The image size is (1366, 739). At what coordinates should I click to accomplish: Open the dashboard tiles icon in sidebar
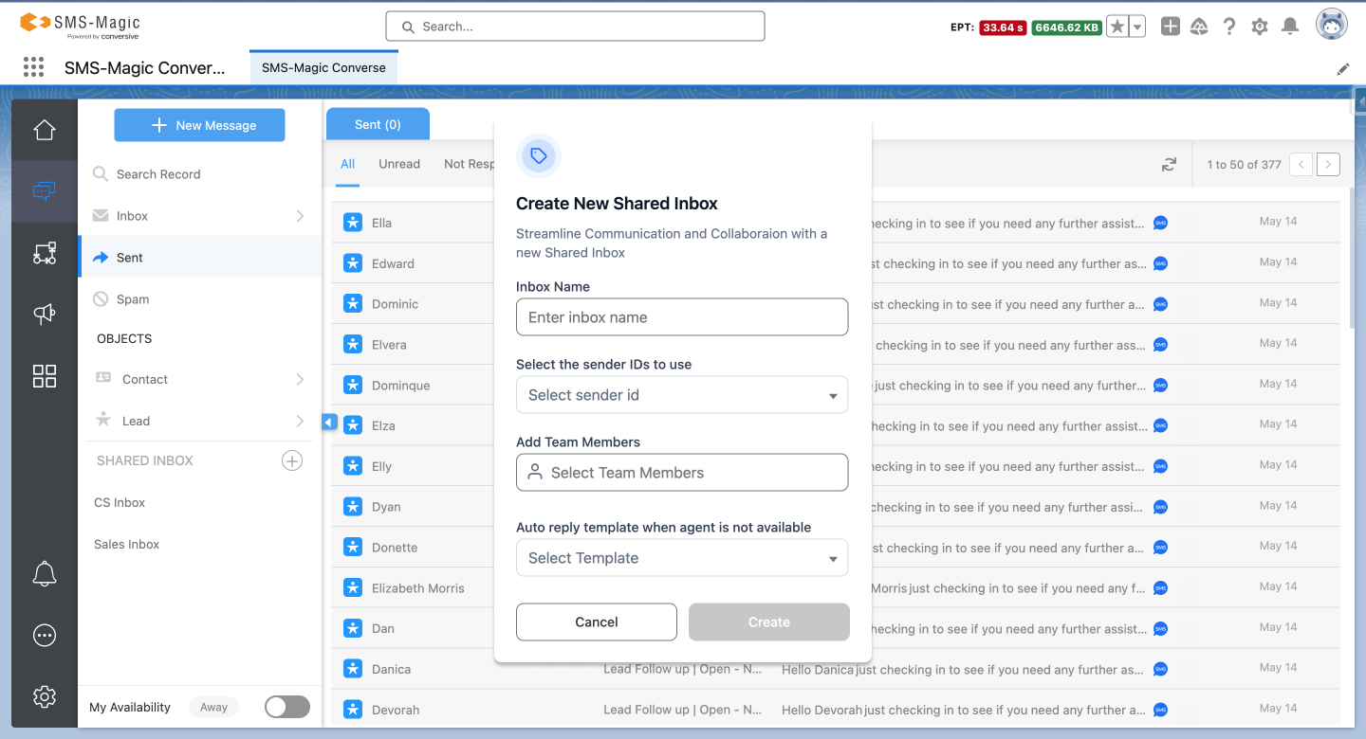click(45, 376)
